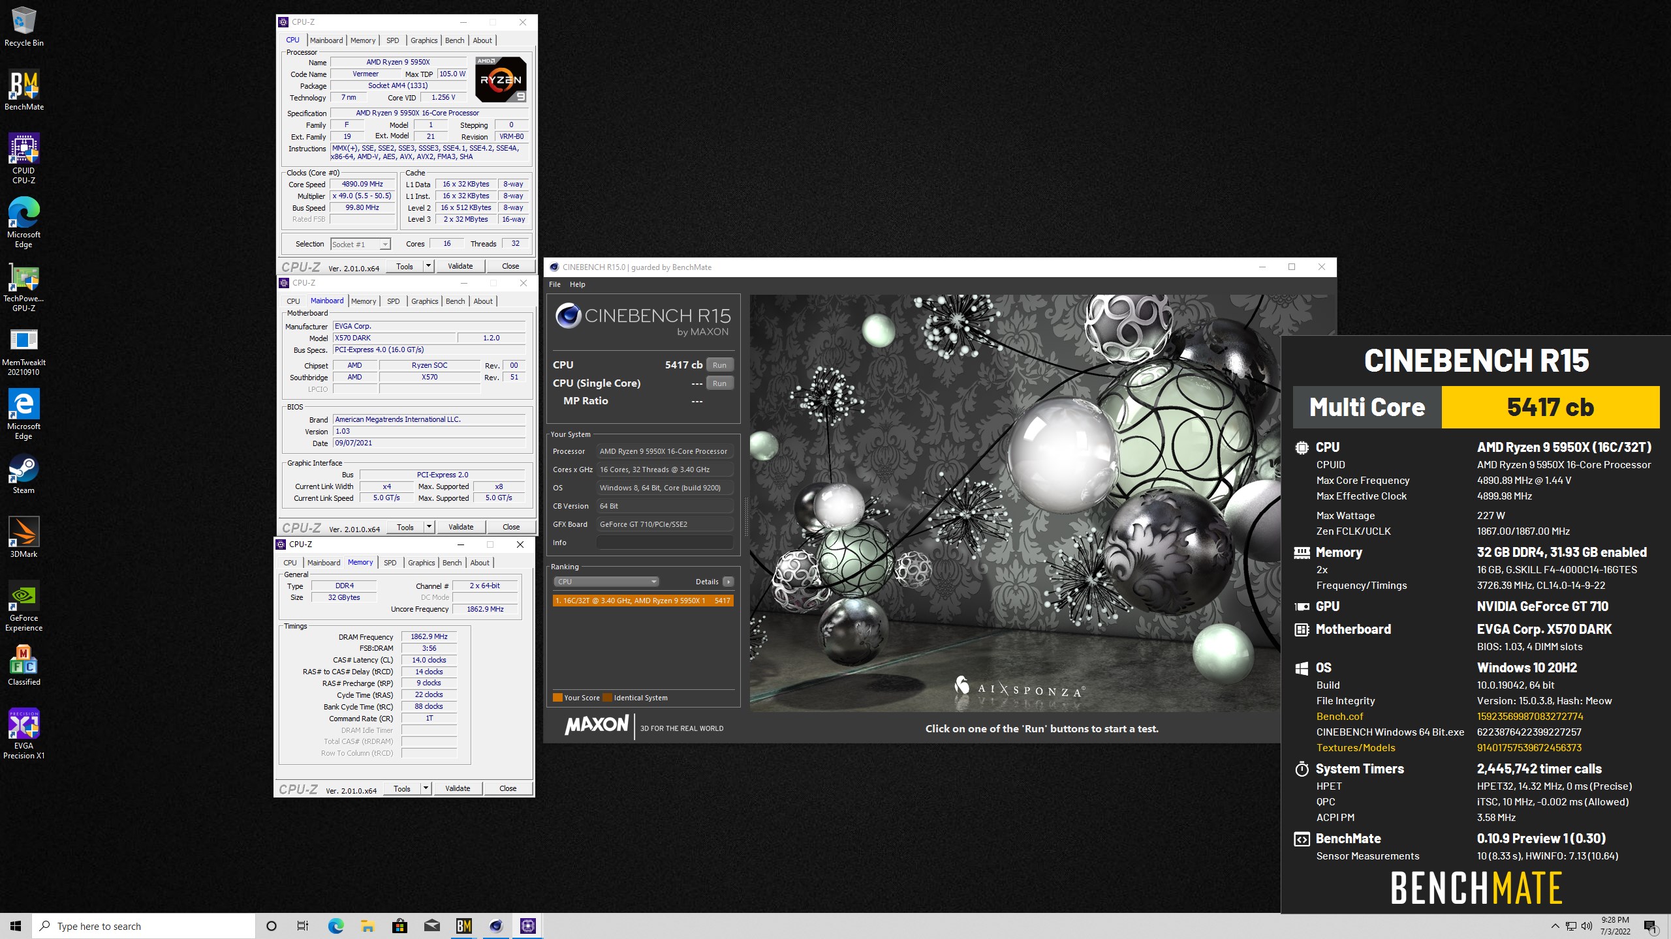Open Microsoft Edge from the taskbar

[336, 926]
